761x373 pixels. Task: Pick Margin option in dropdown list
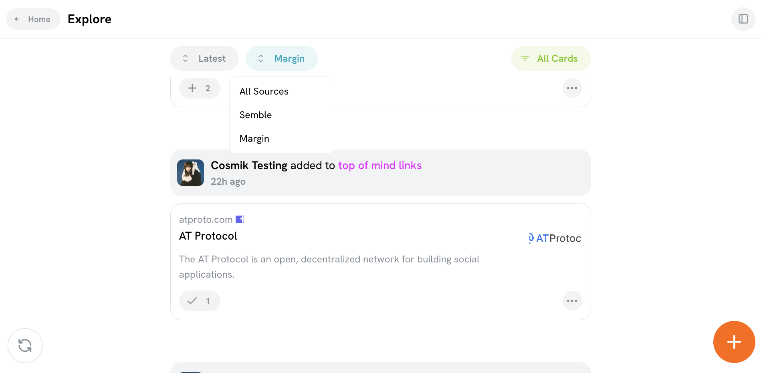[x=254, y=139]
